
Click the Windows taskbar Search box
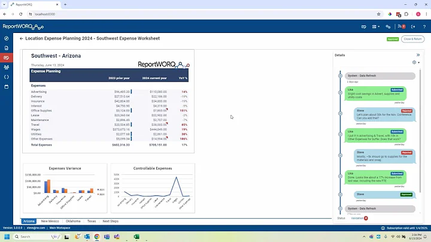pos(37,237)
